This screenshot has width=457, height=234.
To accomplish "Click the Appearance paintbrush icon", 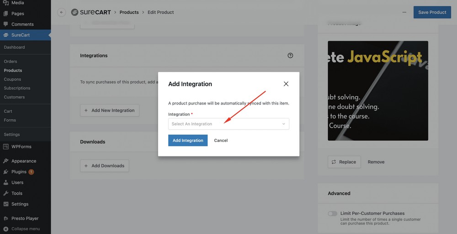I will [x=6, y=161].
